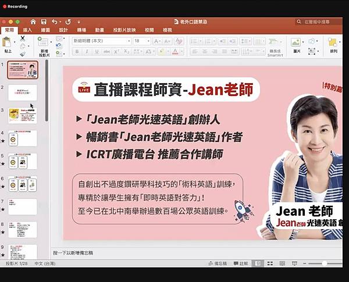Open character spacing options
The height and width of the screenshot is (282, 349).
coord(137,52)
